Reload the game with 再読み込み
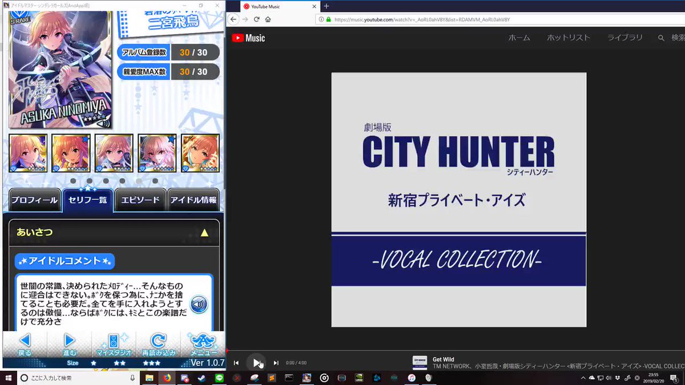The height and width of the screenshot is (385, 685). click(158, 345)
